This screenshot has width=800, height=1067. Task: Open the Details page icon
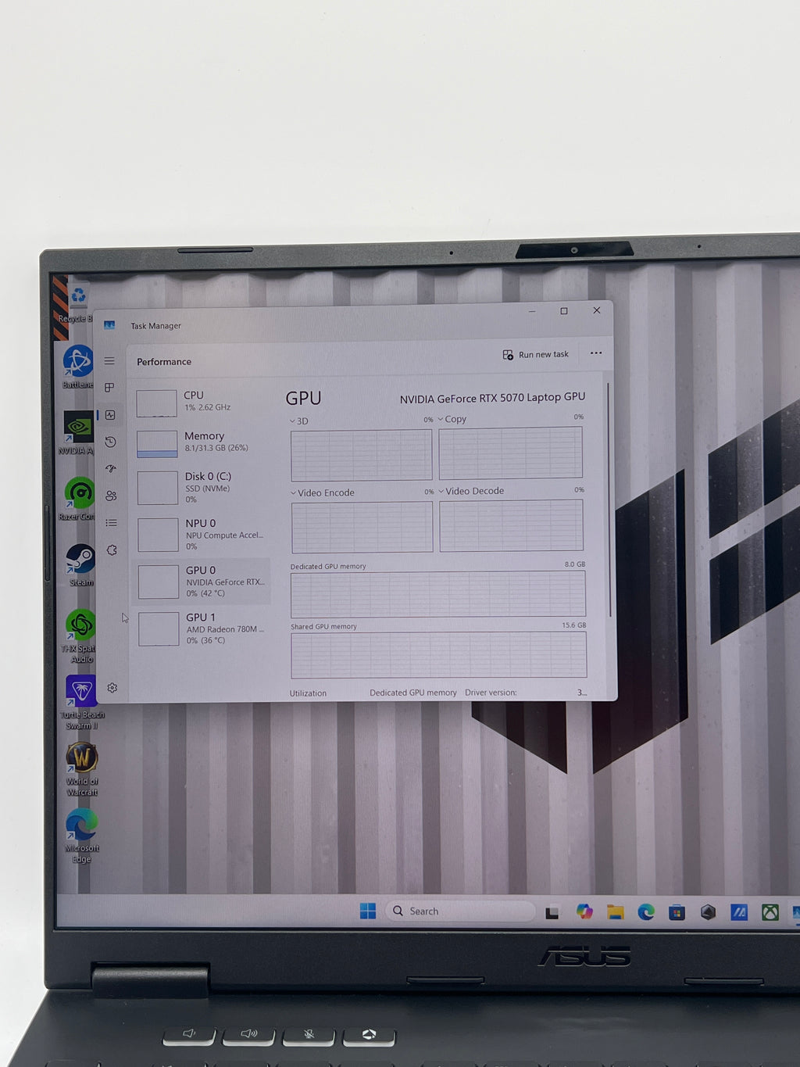[x=111, y=523]
